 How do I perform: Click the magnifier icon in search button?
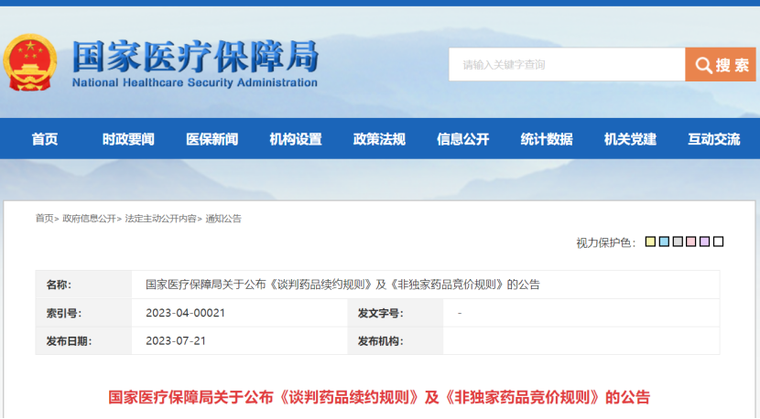click(x=703, y=65)
